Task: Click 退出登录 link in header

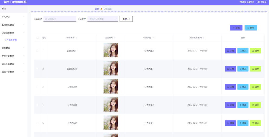Action: 262,2
